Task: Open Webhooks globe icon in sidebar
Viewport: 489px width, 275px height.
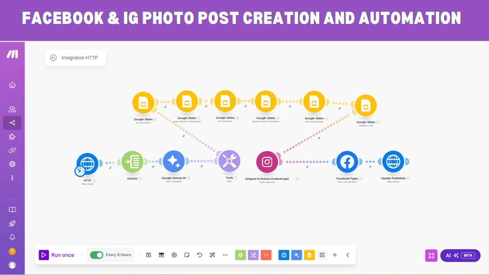Action: click(x=12, y=164)
